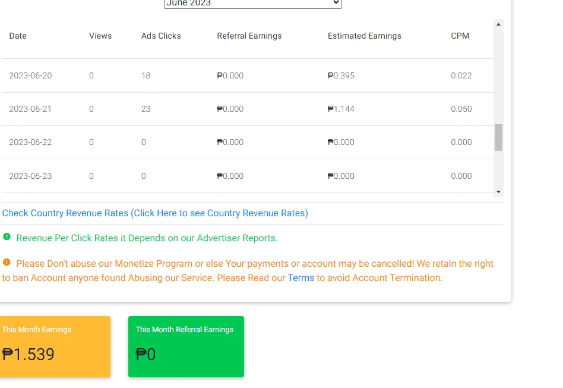Click the Ads Clicks column header
Viewport: 563px width, 388px height.
pos(161,36)
